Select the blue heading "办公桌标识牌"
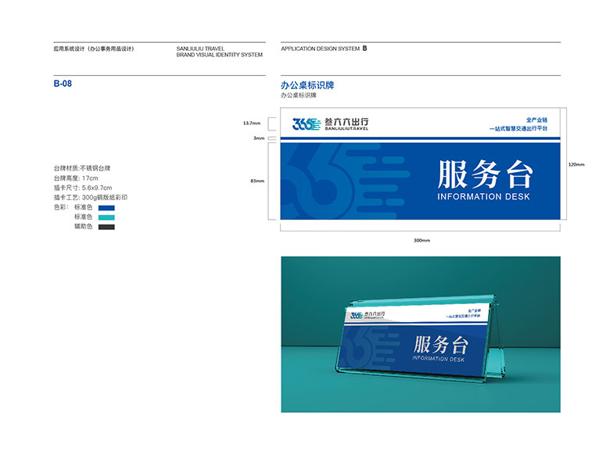This screenshot has height=455, width=613. 307,85
